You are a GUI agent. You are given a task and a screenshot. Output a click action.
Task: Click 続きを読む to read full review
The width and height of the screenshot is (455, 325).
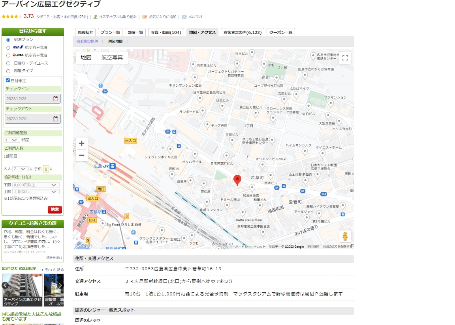[54, 258]
